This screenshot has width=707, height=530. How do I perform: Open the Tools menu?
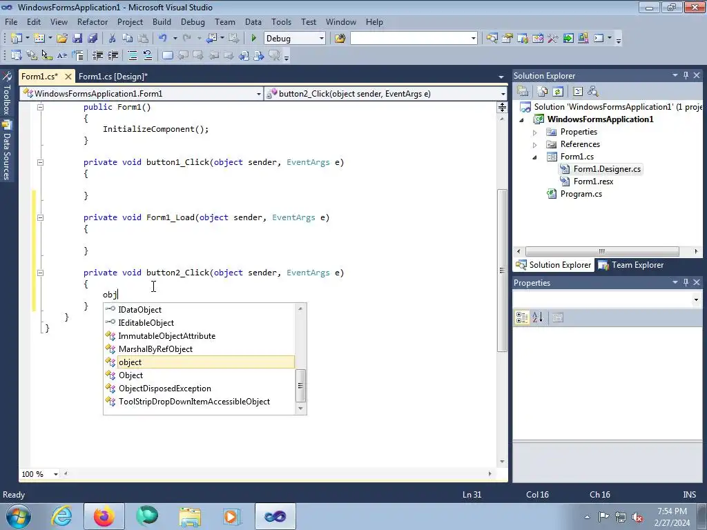click(281, 21)
